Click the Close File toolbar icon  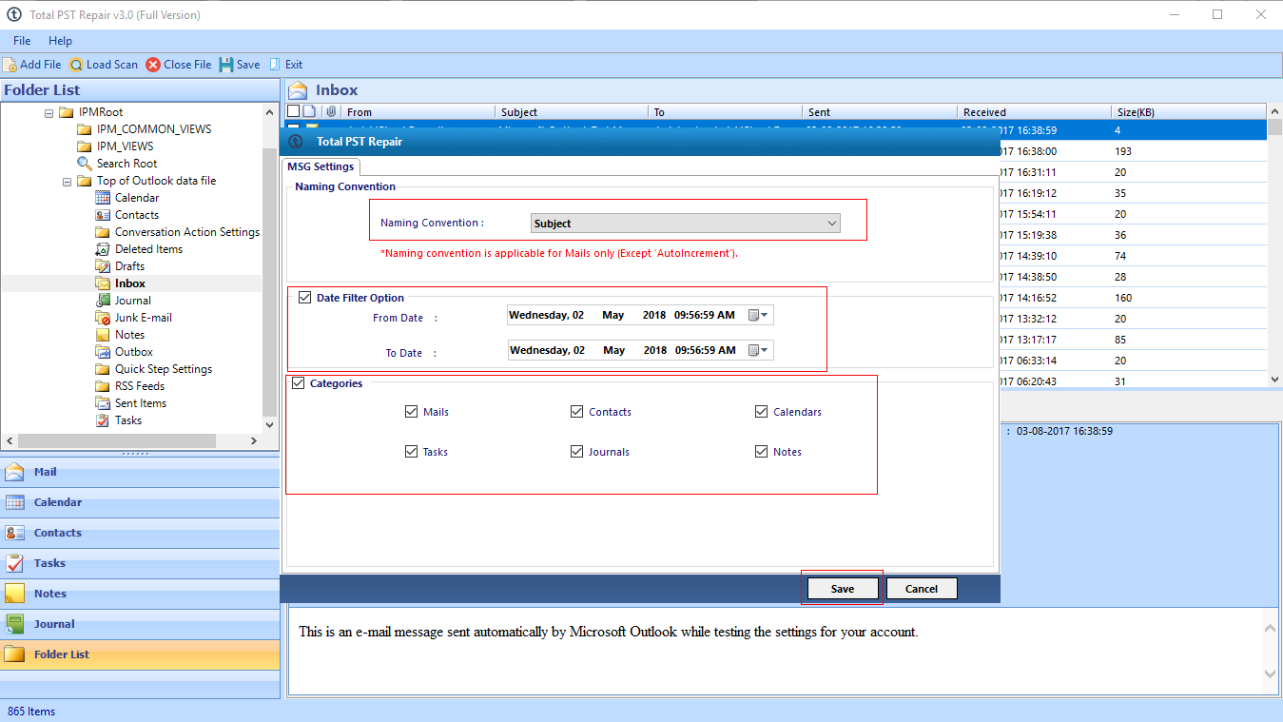click(153, 65)
